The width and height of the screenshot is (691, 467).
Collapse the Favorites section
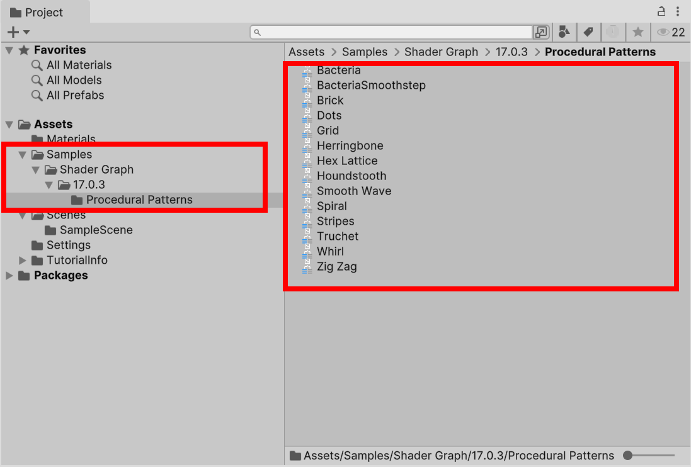point(9,50)
